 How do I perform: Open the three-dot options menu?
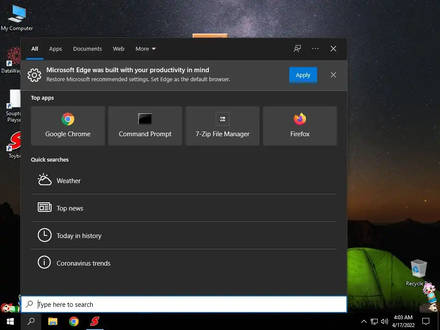pos(315,49)
